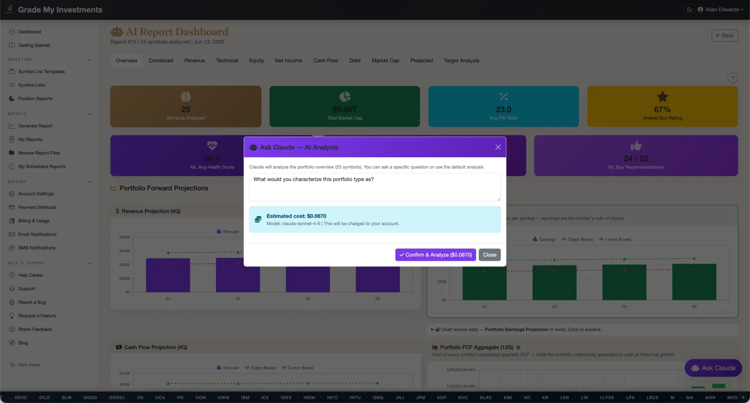Click the Payment Methods card icon

coord(12,207)
